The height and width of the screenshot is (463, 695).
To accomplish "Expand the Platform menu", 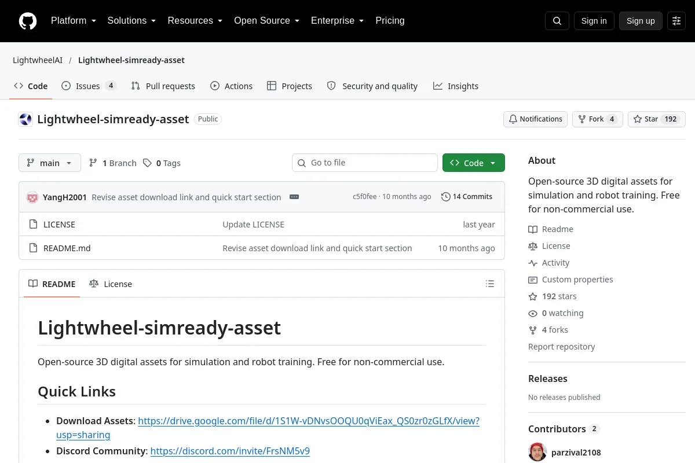I will pyautogui.click(x=74, y=21).
